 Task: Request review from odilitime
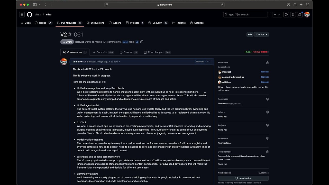click(264, 82)
